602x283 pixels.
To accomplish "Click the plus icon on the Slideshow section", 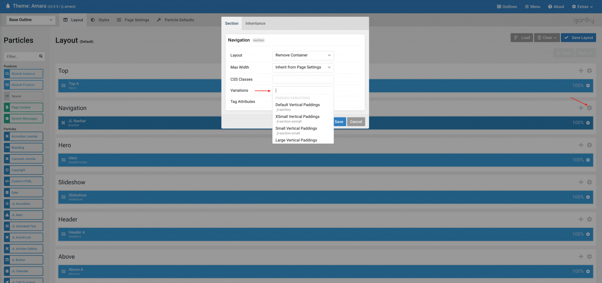I will pyautogui.click(x=581, y=182).
